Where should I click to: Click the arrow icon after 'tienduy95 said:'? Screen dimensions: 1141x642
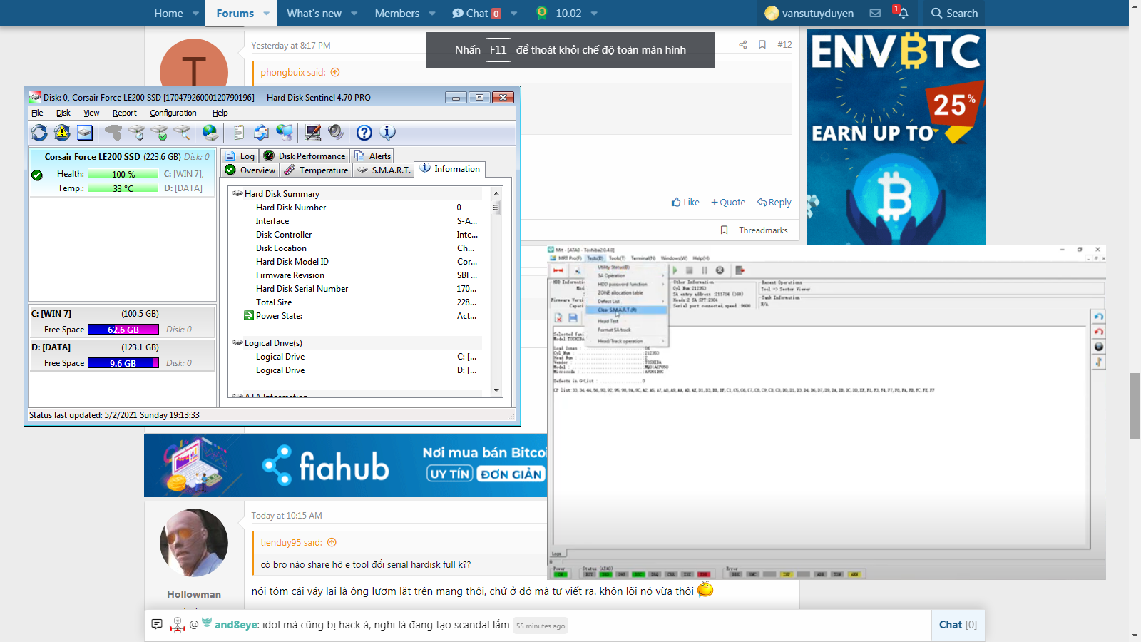(332, 542)
